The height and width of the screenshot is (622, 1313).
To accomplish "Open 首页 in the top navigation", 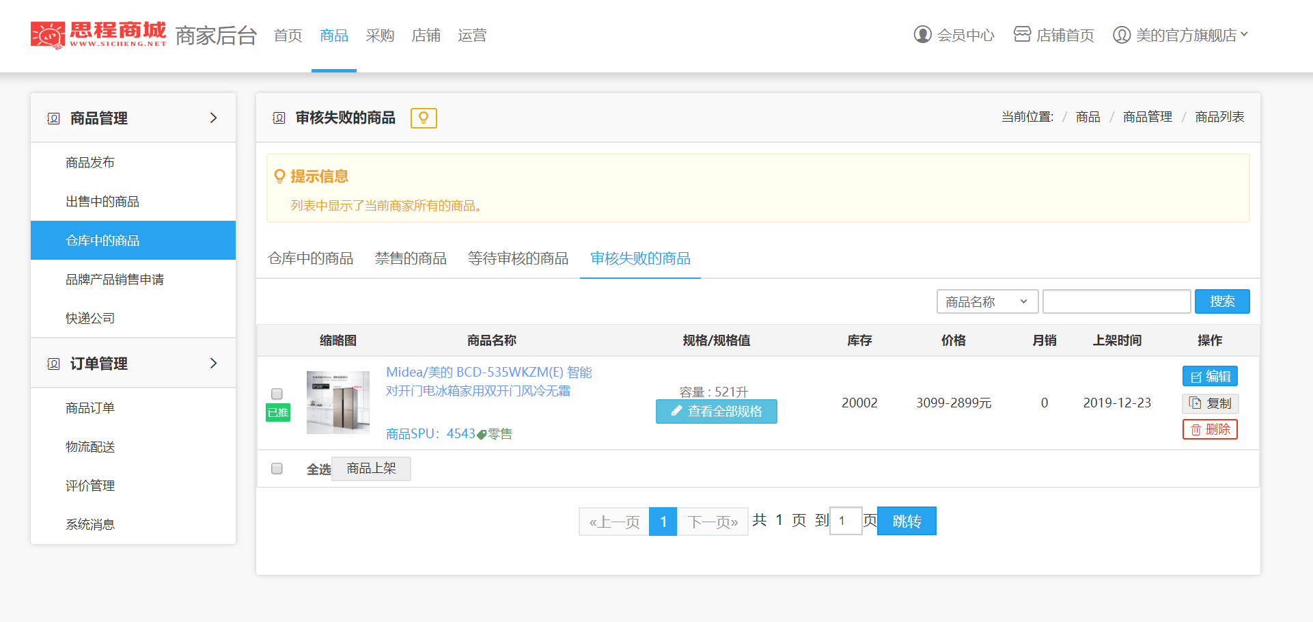I will point(288,36).
